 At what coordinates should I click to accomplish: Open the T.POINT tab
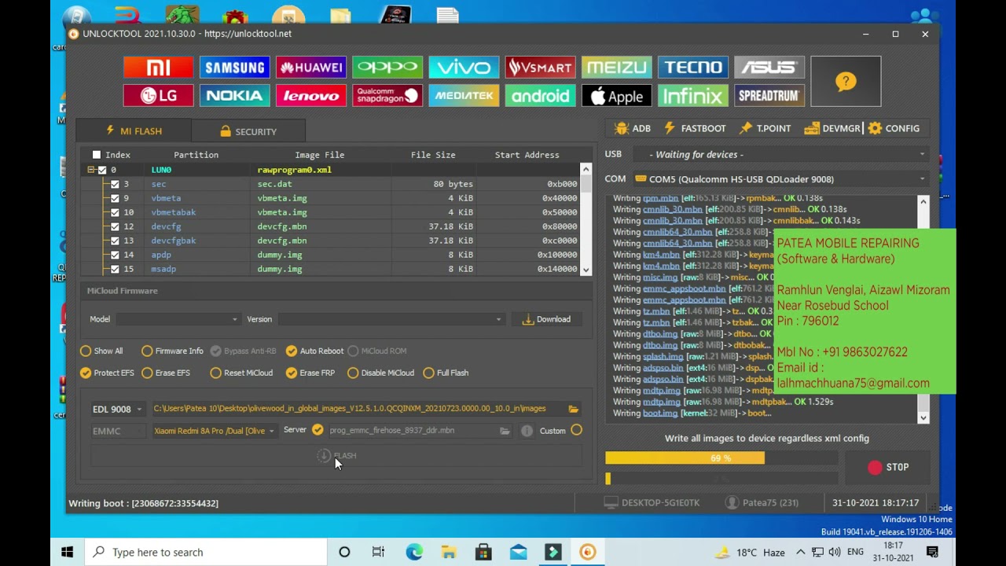click(x=765, y=128)
